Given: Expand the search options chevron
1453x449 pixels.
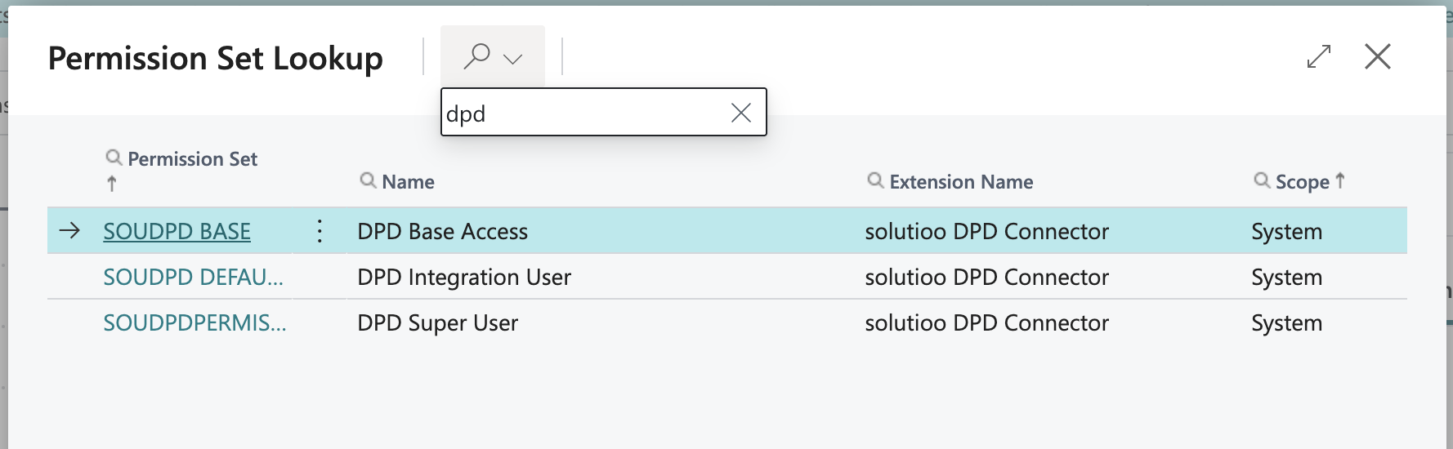Looking at the screenshot, I should (513, 59).
